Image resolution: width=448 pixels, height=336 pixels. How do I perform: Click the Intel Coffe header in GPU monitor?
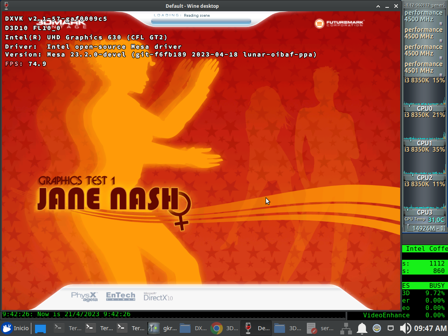point(425,248)
